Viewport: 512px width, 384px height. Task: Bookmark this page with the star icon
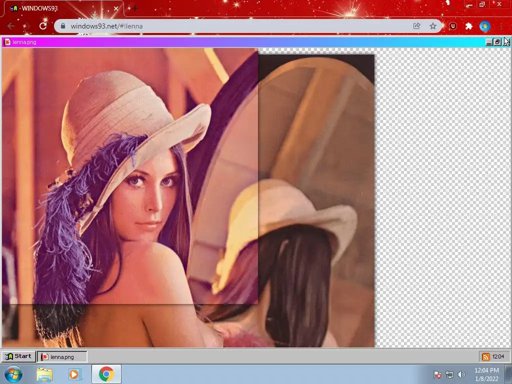coord(433,26)
